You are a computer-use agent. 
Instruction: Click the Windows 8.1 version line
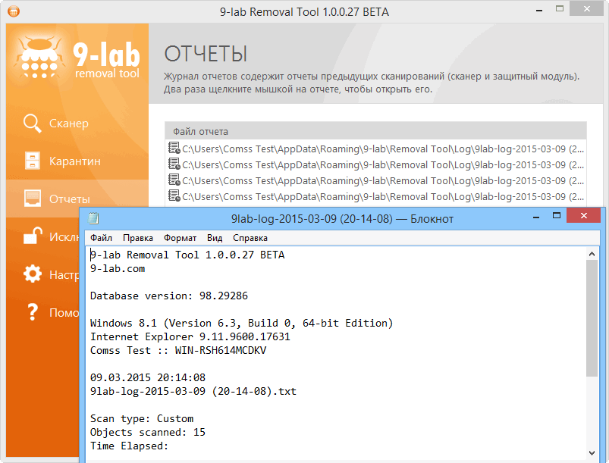tap(242, 323)
